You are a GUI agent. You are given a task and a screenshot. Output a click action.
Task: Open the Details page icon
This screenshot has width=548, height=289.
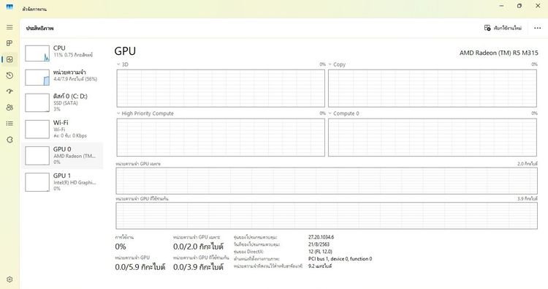click(9, 124)
